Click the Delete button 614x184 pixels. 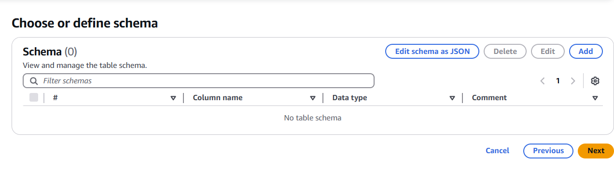tap(505, 51)
